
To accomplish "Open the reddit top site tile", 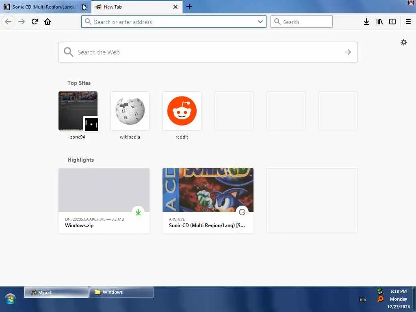I will [182, 111].
